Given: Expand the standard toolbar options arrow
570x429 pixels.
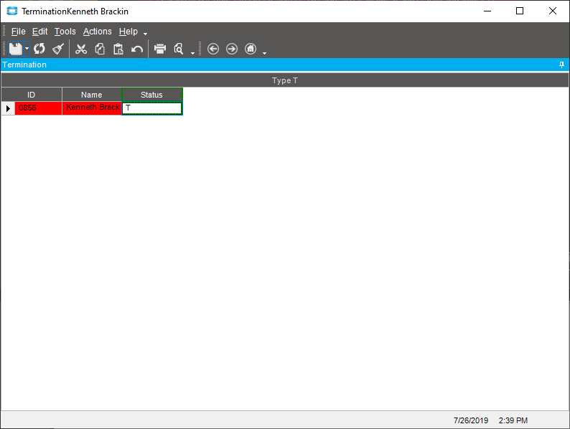Looking at the screenshot, I should 192,53.
